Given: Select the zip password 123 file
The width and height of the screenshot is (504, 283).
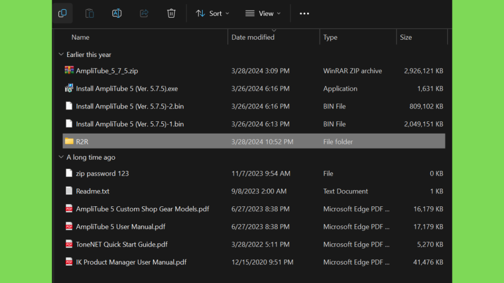Looking at the screenshot, I should coord(102,173).
